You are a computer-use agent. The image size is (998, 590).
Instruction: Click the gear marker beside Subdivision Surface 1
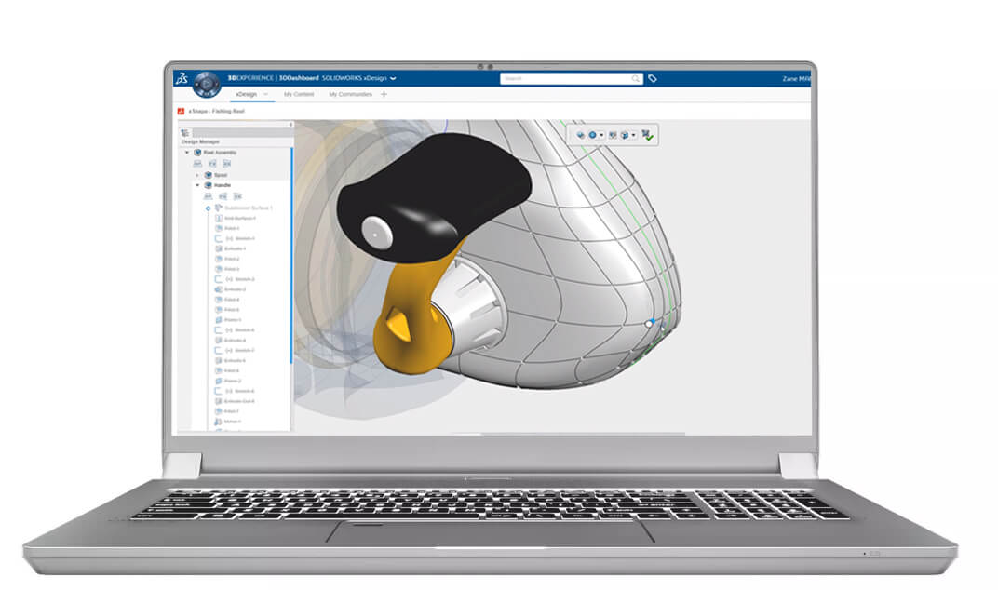pyautogui.click(x=208, y=208)
